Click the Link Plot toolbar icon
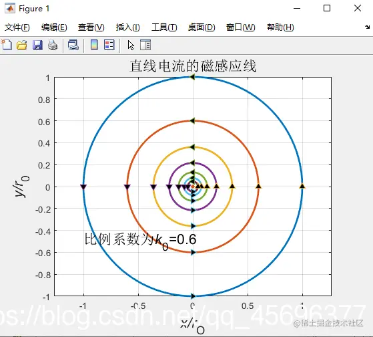Viewport: 373px width, 337px height. (x=73, y=45)
